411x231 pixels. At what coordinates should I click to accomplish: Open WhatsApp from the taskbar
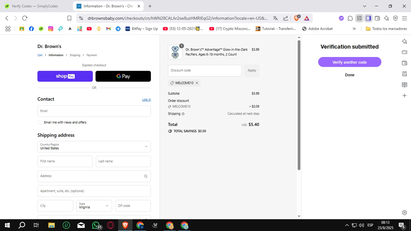(96, 225)
